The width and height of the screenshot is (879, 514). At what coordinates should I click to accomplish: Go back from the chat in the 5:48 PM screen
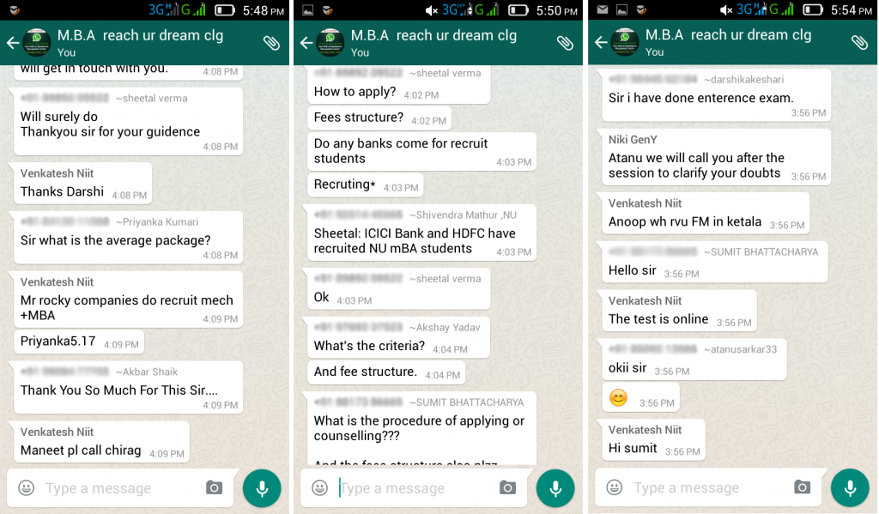pyautogui.click(x=13, y=43)
